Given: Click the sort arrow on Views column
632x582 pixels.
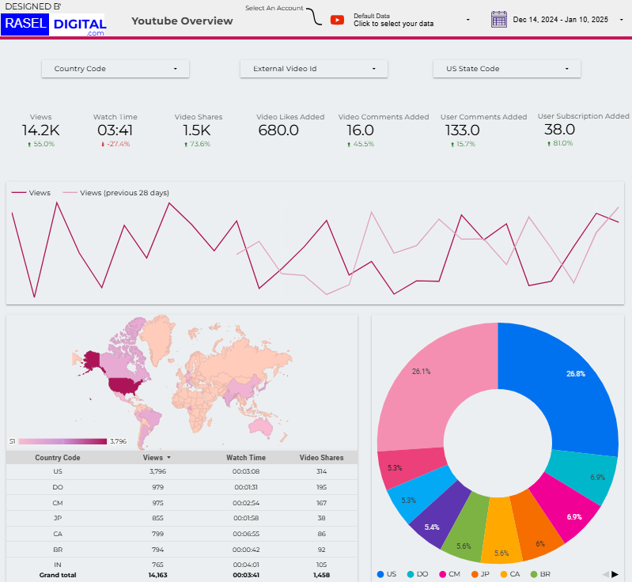Looking at the screenshot, I should [168, 458].
